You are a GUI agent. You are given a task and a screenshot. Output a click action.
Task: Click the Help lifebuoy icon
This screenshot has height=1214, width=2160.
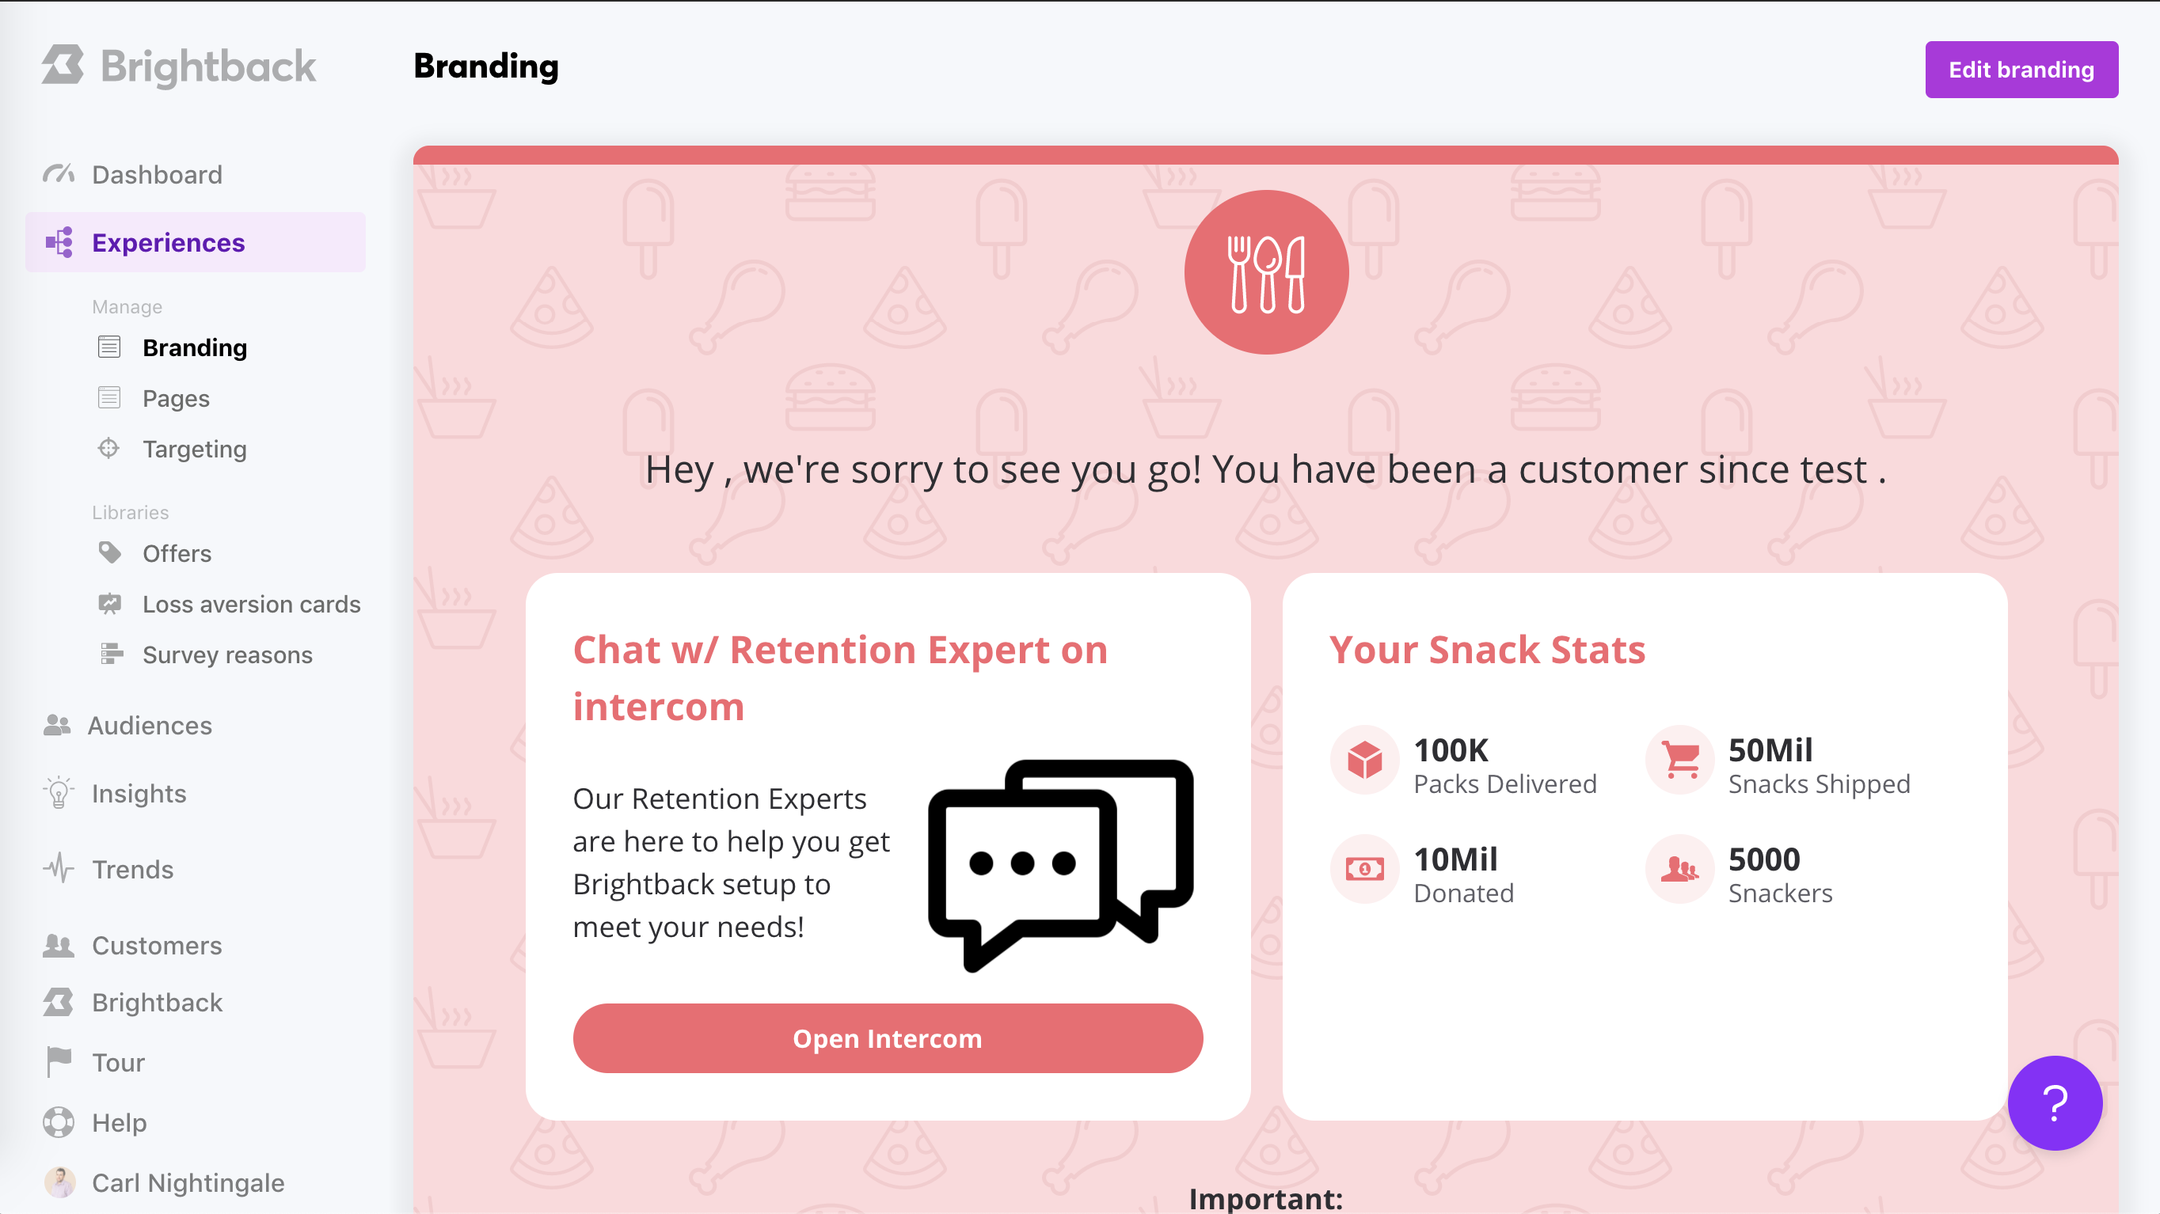(59, 1122)
